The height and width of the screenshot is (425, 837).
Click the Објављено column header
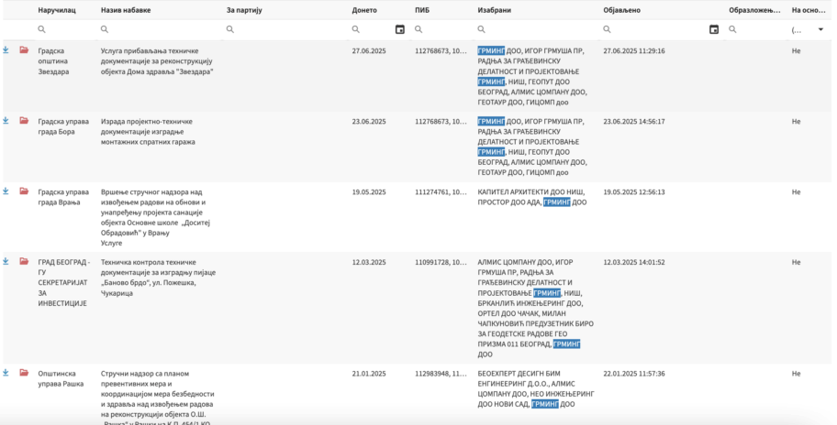621,9
